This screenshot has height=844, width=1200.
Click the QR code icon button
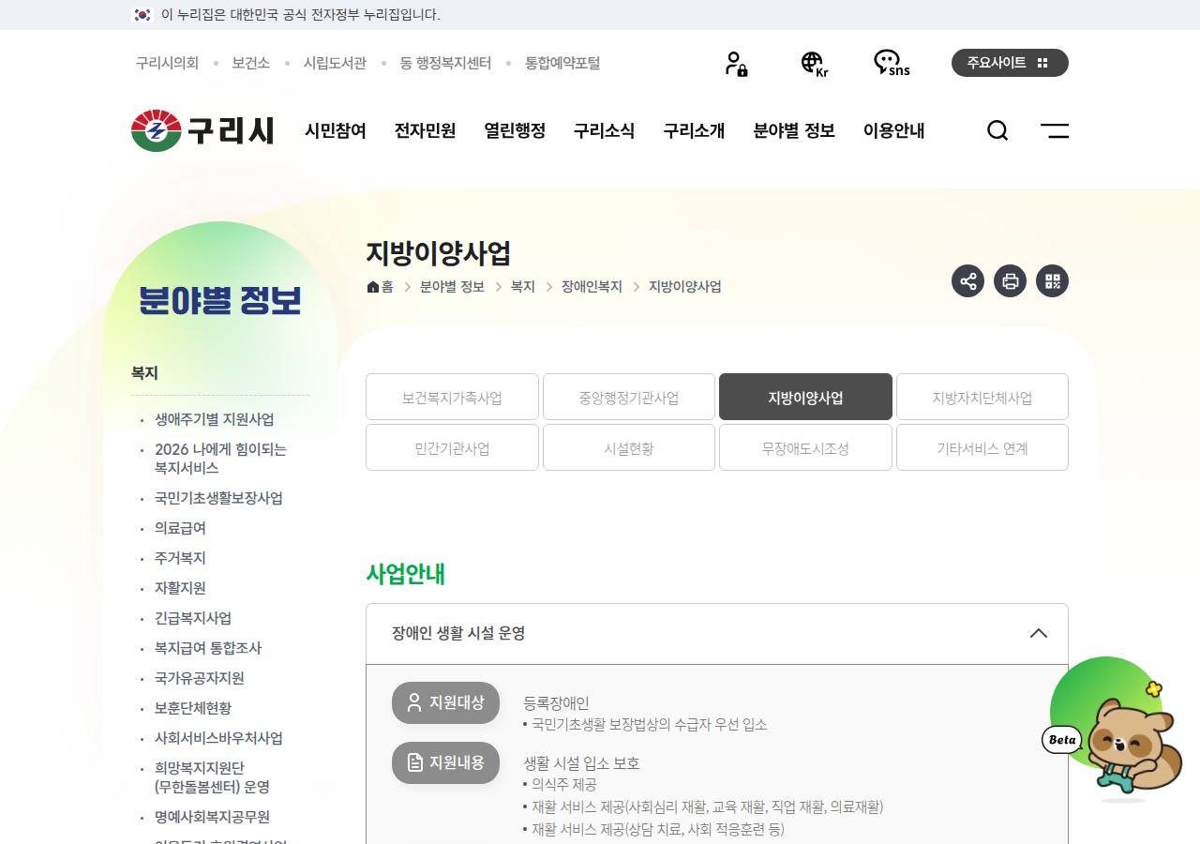[1053, 281]
